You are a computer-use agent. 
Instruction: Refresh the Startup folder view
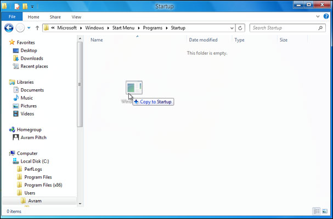click(240, 28)
